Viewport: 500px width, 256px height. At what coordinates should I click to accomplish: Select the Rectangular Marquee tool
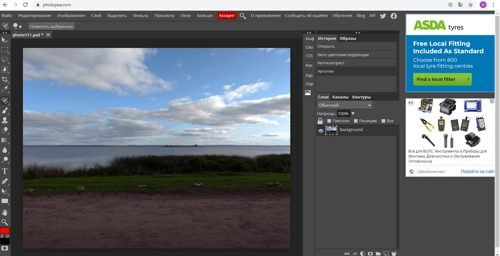(5, 50)
